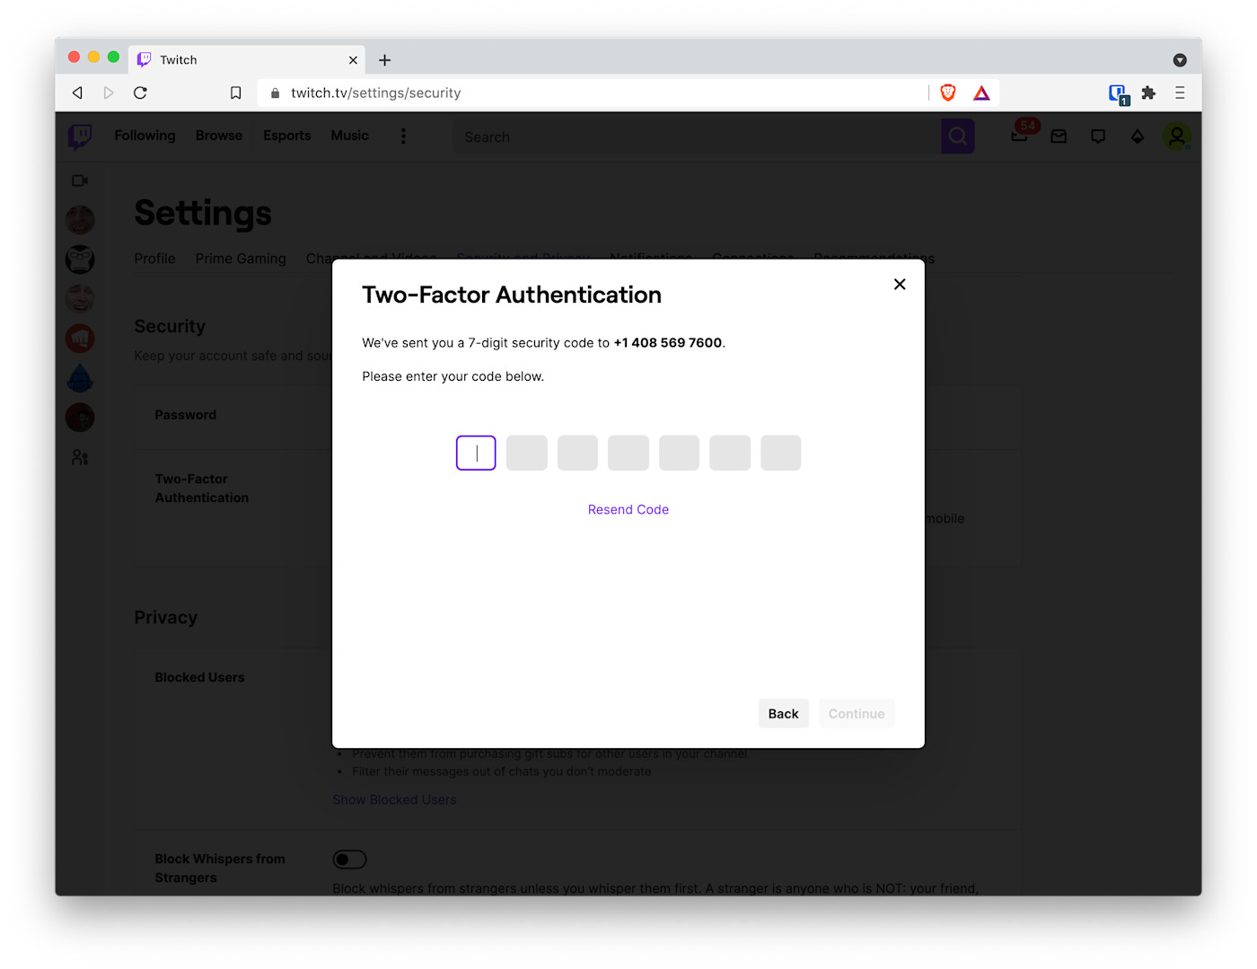This screenshot has width=1257, height=969.
Task: Click the Brave Rewards triangle icon
Action: (x=981, y=92)
